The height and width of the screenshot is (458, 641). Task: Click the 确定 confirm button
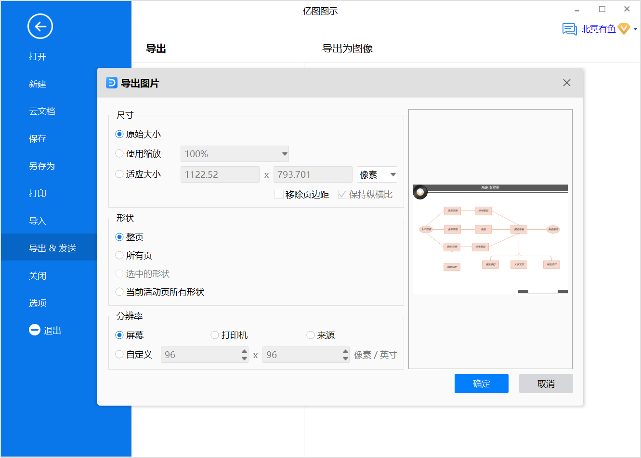point(482,384)
